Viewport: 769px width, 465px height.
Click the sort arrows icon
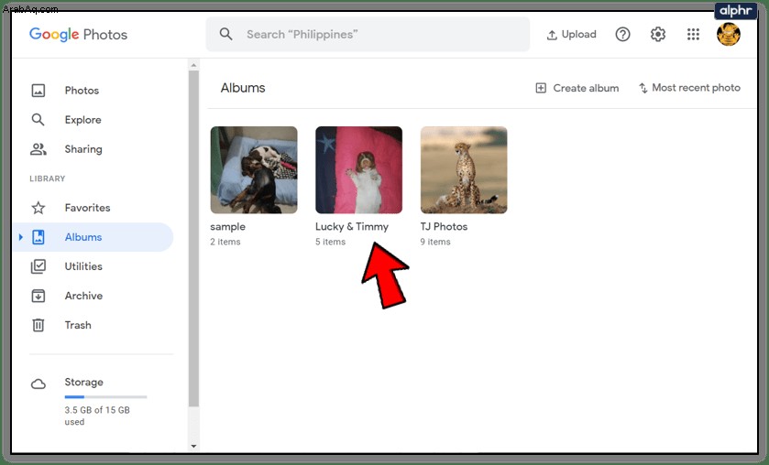coord(643,88)
